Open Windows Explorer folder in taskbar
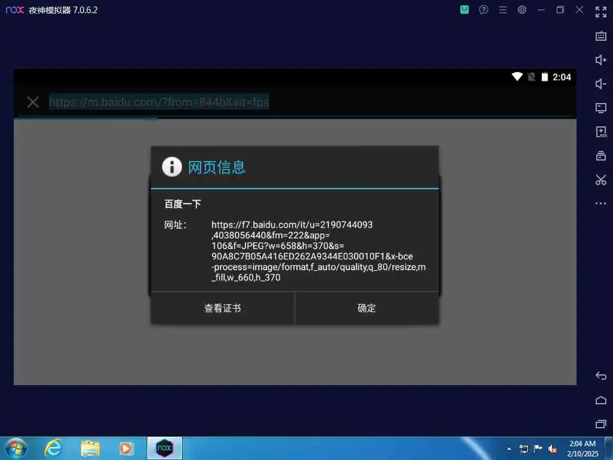613x460 pixels. click(90, 448)
